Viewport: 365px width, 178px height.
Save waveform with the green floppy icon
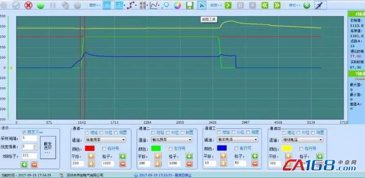point(190,5)
